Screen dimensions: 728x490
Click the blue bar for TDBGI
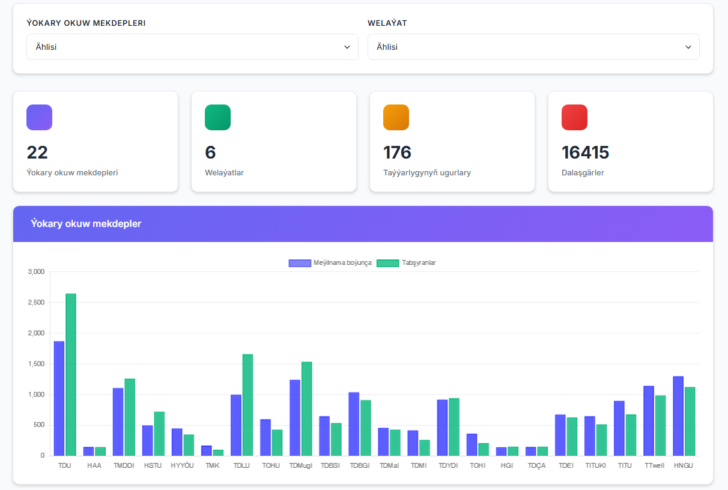(x=354, y=424)
